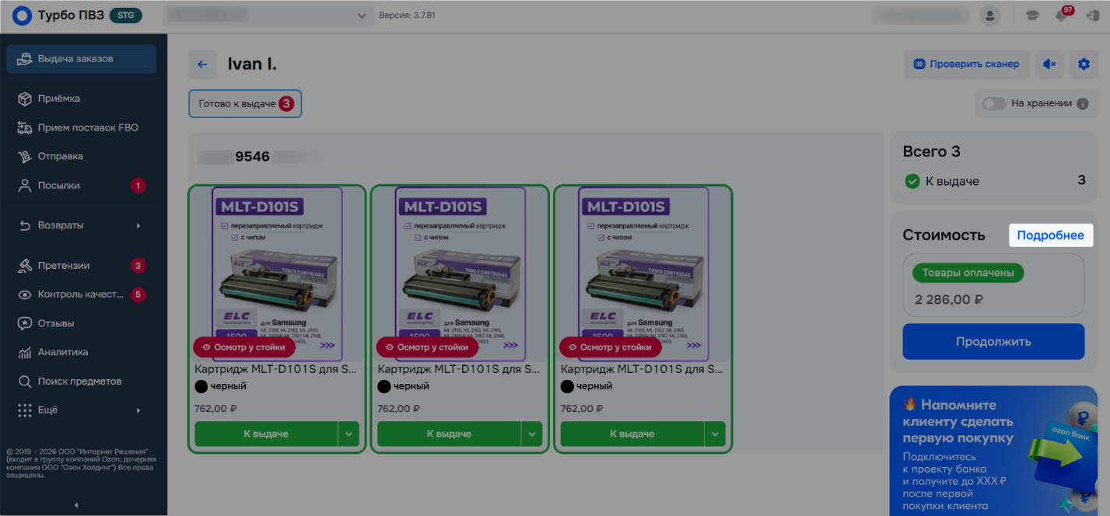Viewport: 1110px width, 516px height.
Task: Click the first cartridge product image
Action: 277,274
